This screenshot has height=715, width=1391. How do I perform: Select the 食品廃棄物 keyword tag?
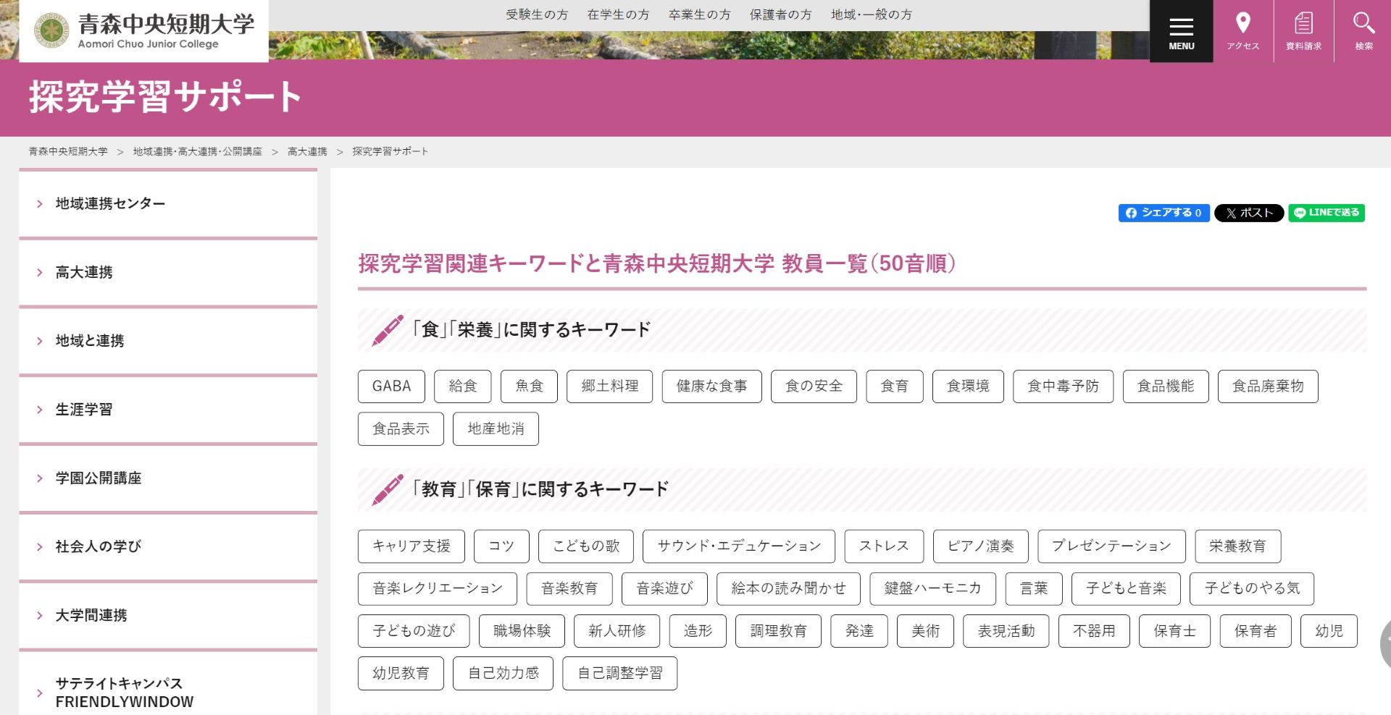point(1268,386)
